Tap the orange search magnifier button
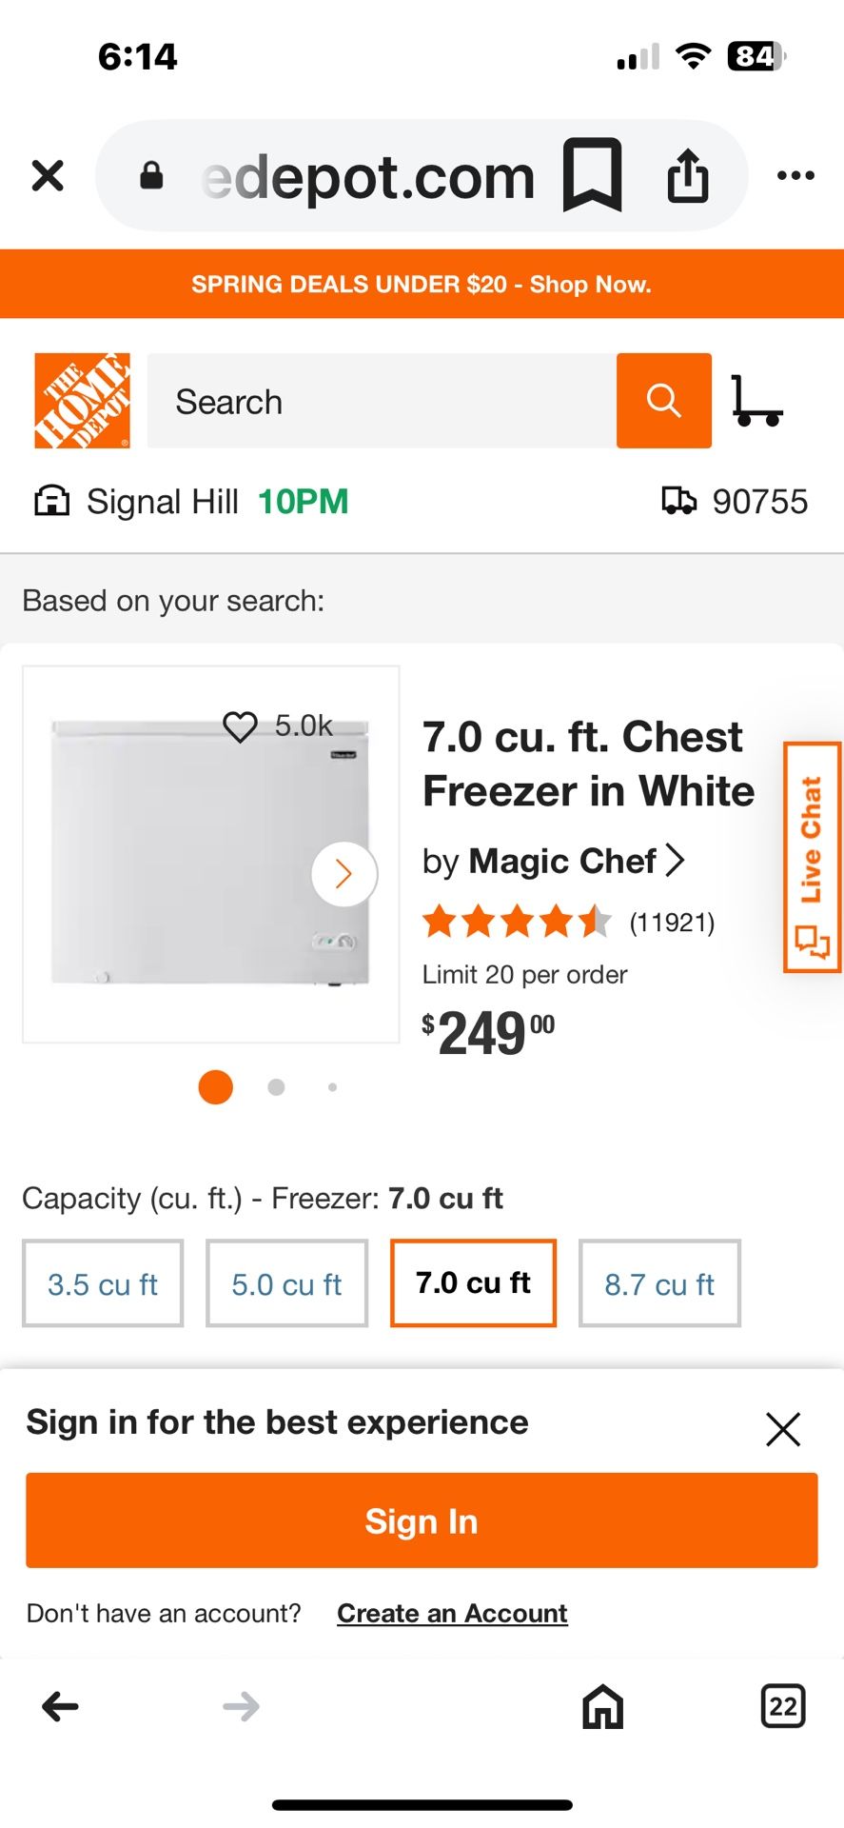The image size is (844, 1828). tap(663, 401)
